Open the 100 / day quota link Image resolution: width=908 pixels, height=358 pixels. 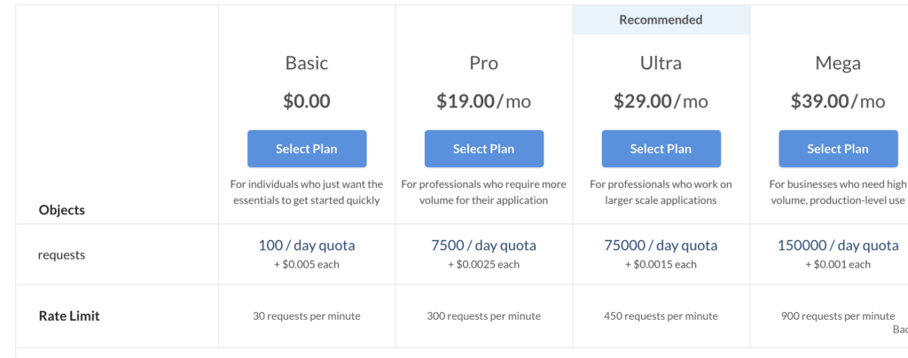point(307,245)
